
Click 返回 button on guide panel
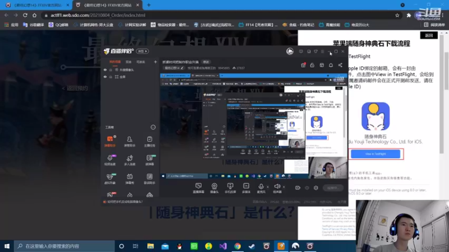click(429, 35)
